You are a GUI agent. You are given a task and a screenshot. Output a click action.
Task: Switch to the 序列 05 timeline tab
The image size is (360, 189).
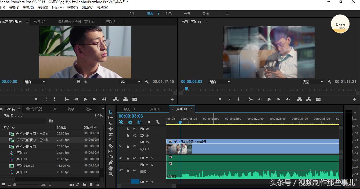click(156, 109)
